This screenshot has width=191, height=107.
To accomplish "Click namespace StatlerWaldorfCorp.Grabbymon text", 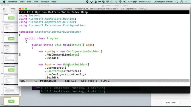I will click(50, 32).
